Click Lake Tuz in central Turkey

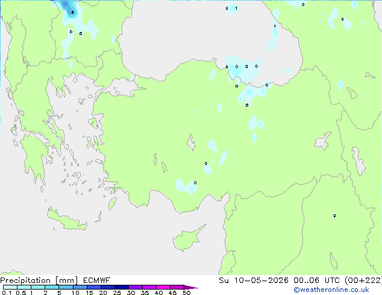(x=191, y=143)
